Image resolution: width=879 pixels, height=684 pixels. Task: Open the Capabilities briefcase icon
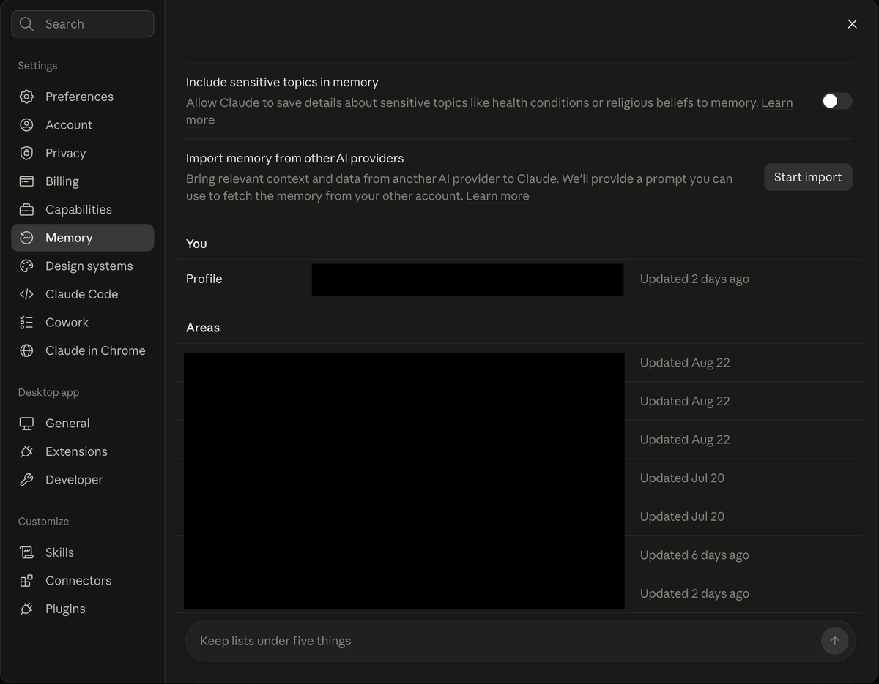coord(26,209)
